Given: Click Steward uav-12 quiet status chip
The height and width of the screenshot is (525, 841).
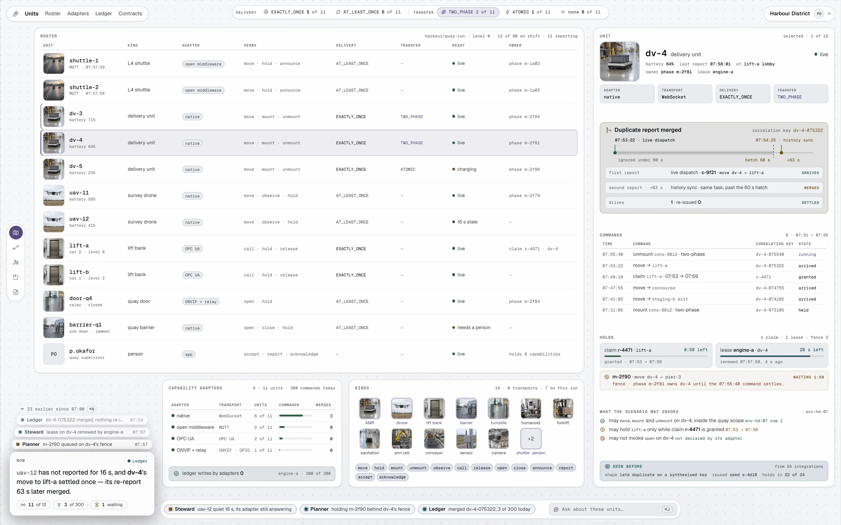Looking at the screenshot, I should tap(230, 509).
